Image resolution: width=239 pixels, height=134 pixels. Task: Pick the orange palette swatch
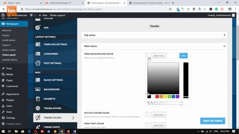click(x=161, y=96)
